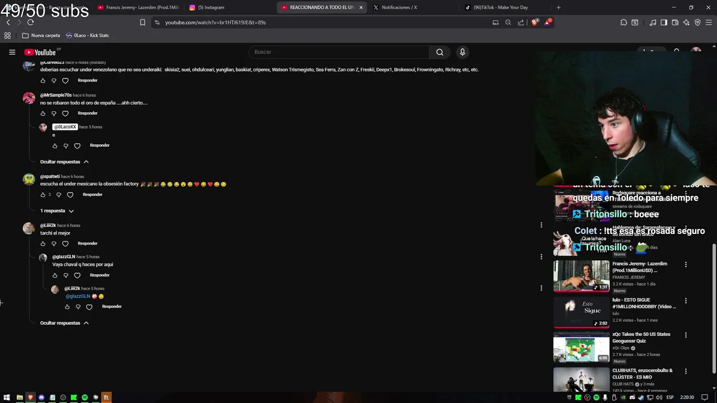Open Spotify from the taskbar

pyautogui.click(x=85, y=397)
